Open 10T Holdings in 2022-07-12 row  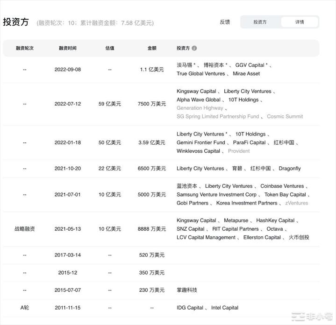pos(243,100)
